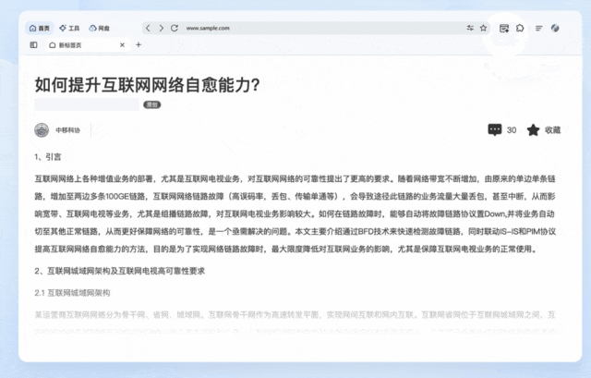Open the page summary assistant icon
Viewport: 591px width, 378px height.
click(x=504, y=29)
